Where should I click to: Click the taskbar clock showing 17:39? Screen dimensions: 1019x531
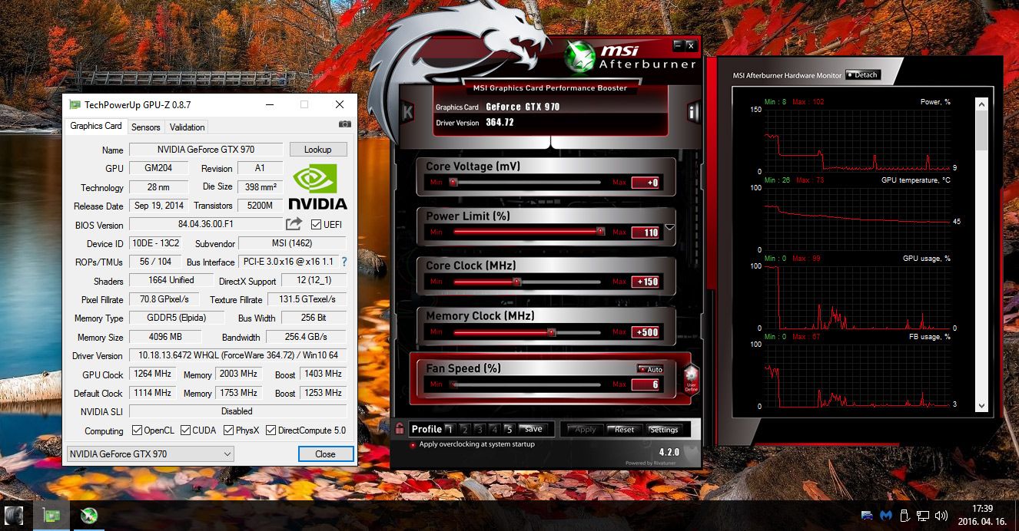click(982, 508)
